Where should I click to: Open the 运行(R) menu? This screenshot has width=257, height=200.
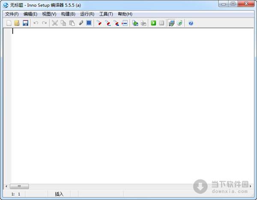87,14
